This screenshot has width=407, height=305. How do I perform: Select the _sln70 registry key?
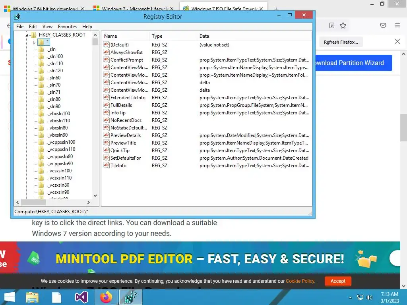54,85
